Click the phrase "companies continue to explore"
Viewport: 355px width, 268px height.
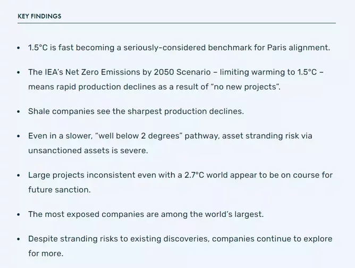(x=272, y=239)
